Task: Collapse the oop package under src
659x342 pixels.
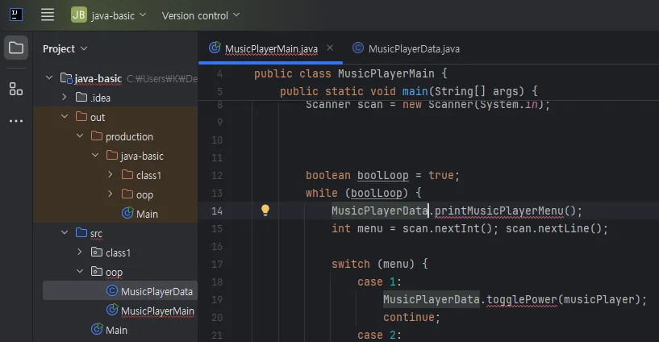Action: pos(80,271)
